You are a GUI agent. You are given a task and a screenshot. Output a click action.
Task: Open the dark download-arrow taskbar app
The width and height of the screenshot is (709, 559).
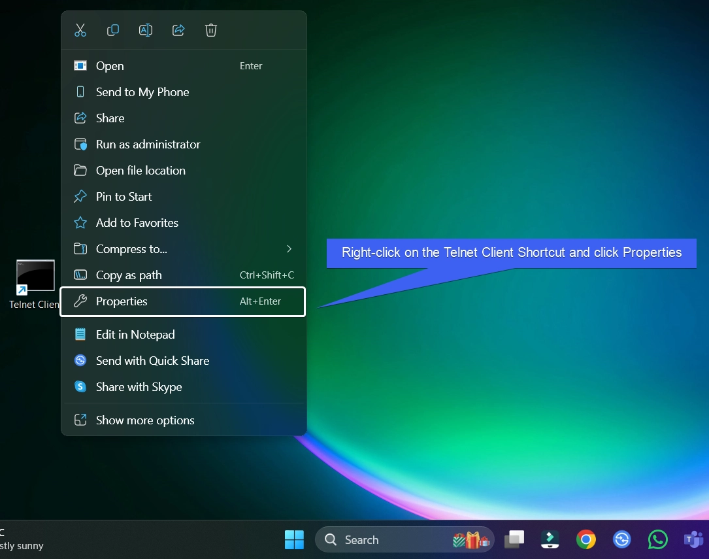coord(550,540)
